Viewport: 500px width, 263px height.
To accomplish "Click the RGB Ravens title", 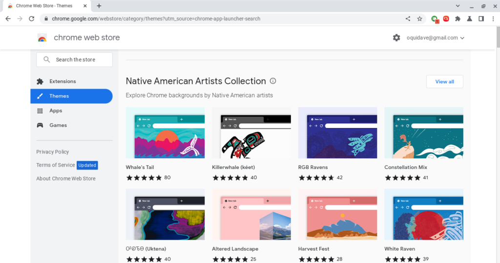I will coord(313,167).
